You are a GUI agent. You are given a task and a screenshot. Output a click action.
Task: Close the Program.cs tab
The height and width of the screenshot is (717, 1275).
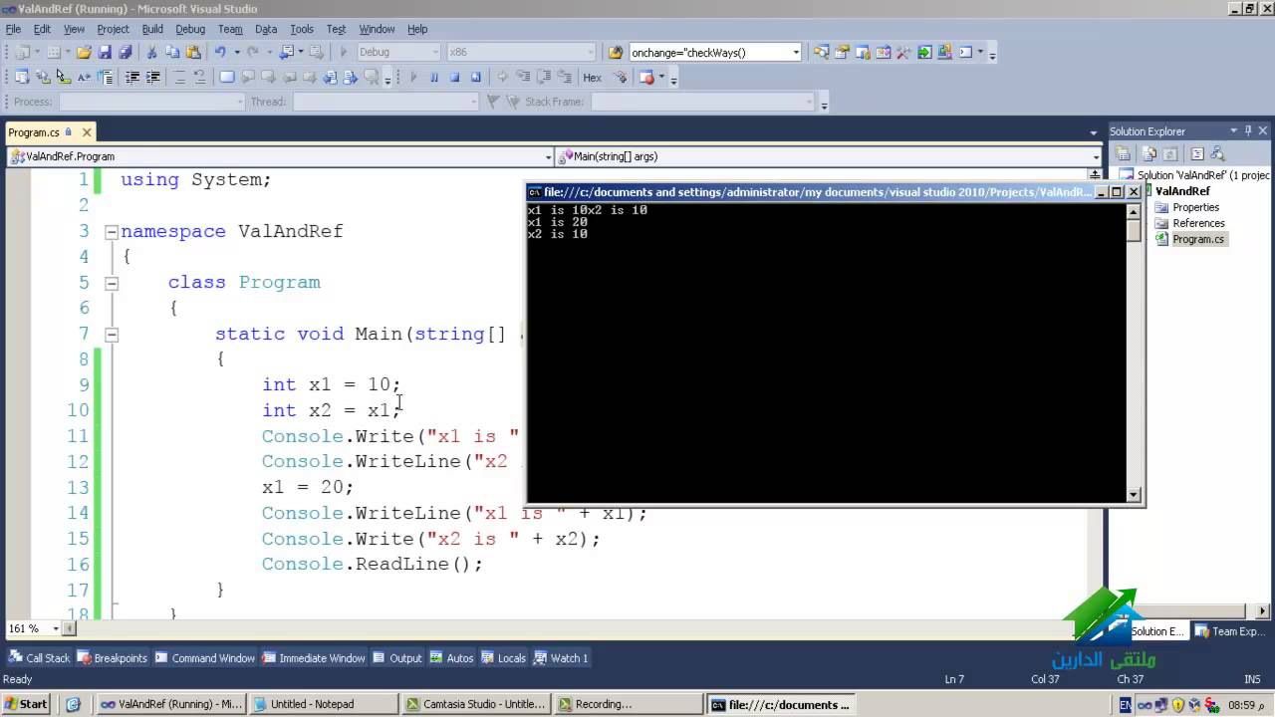[87, 131]
